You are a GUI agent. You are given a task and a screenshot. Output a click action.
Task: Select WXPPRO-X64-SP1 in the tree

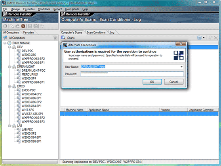33,82
